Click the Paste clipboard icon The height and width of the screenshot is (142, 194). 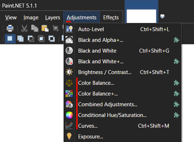click(45, 28)
